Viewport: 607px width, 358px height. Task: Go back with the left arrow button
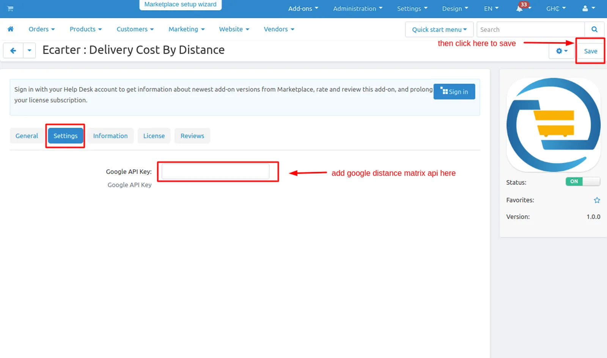tap(13, 50)
